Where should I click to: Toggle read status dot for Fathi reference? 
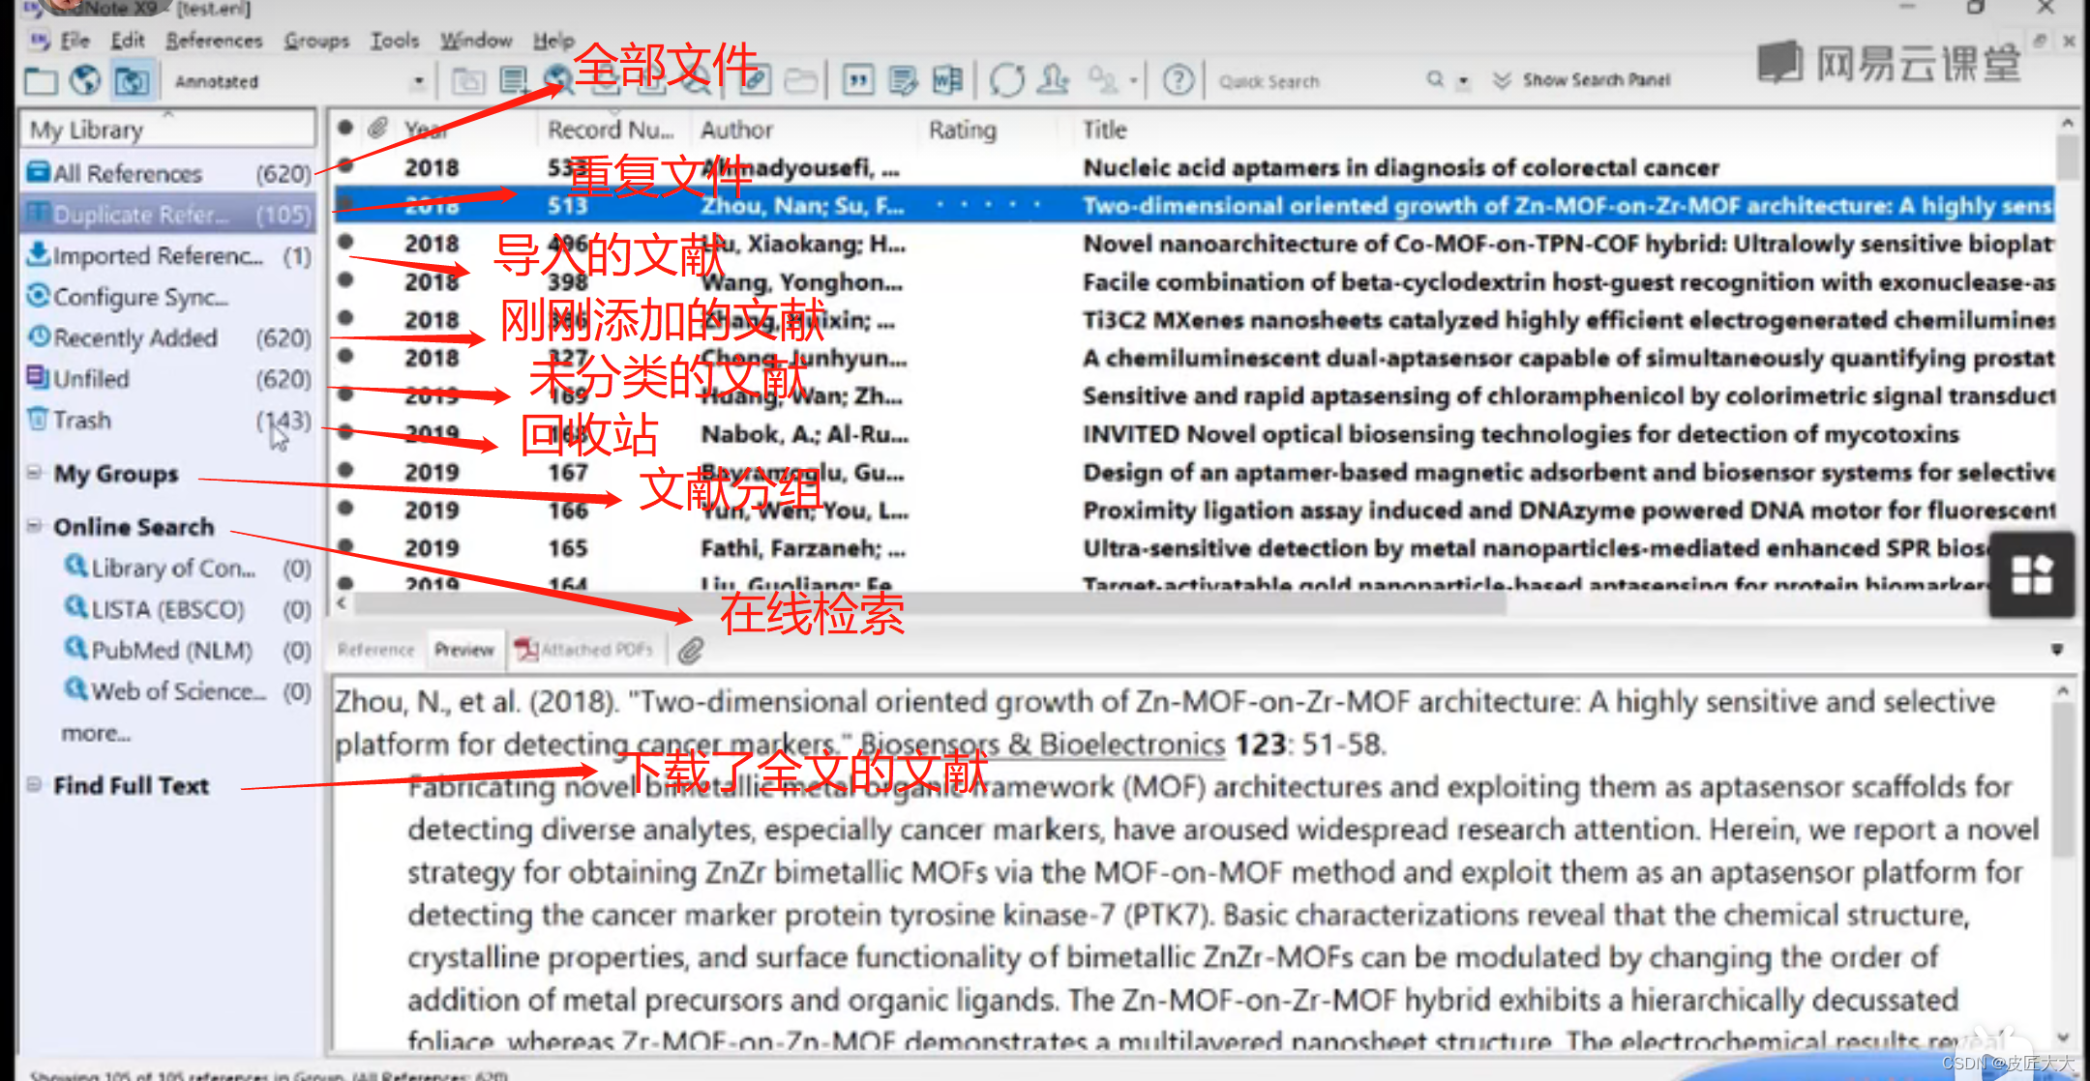pos(345,546)
